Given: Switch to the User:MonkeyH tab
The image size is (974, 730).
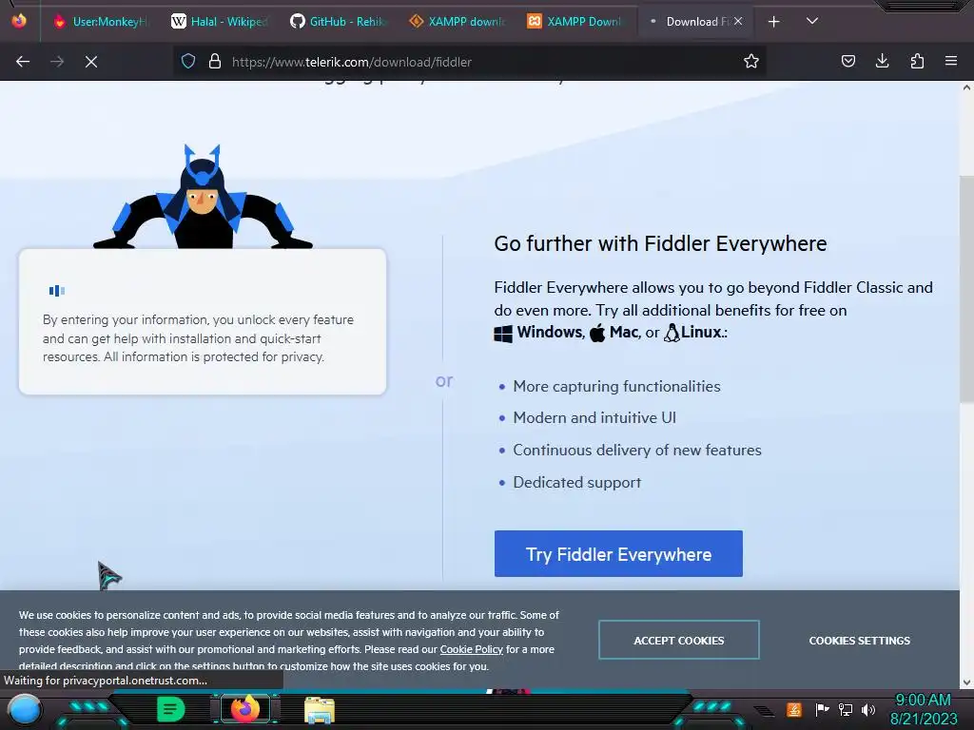Looking at the screenshot, I should coord(102,22).
